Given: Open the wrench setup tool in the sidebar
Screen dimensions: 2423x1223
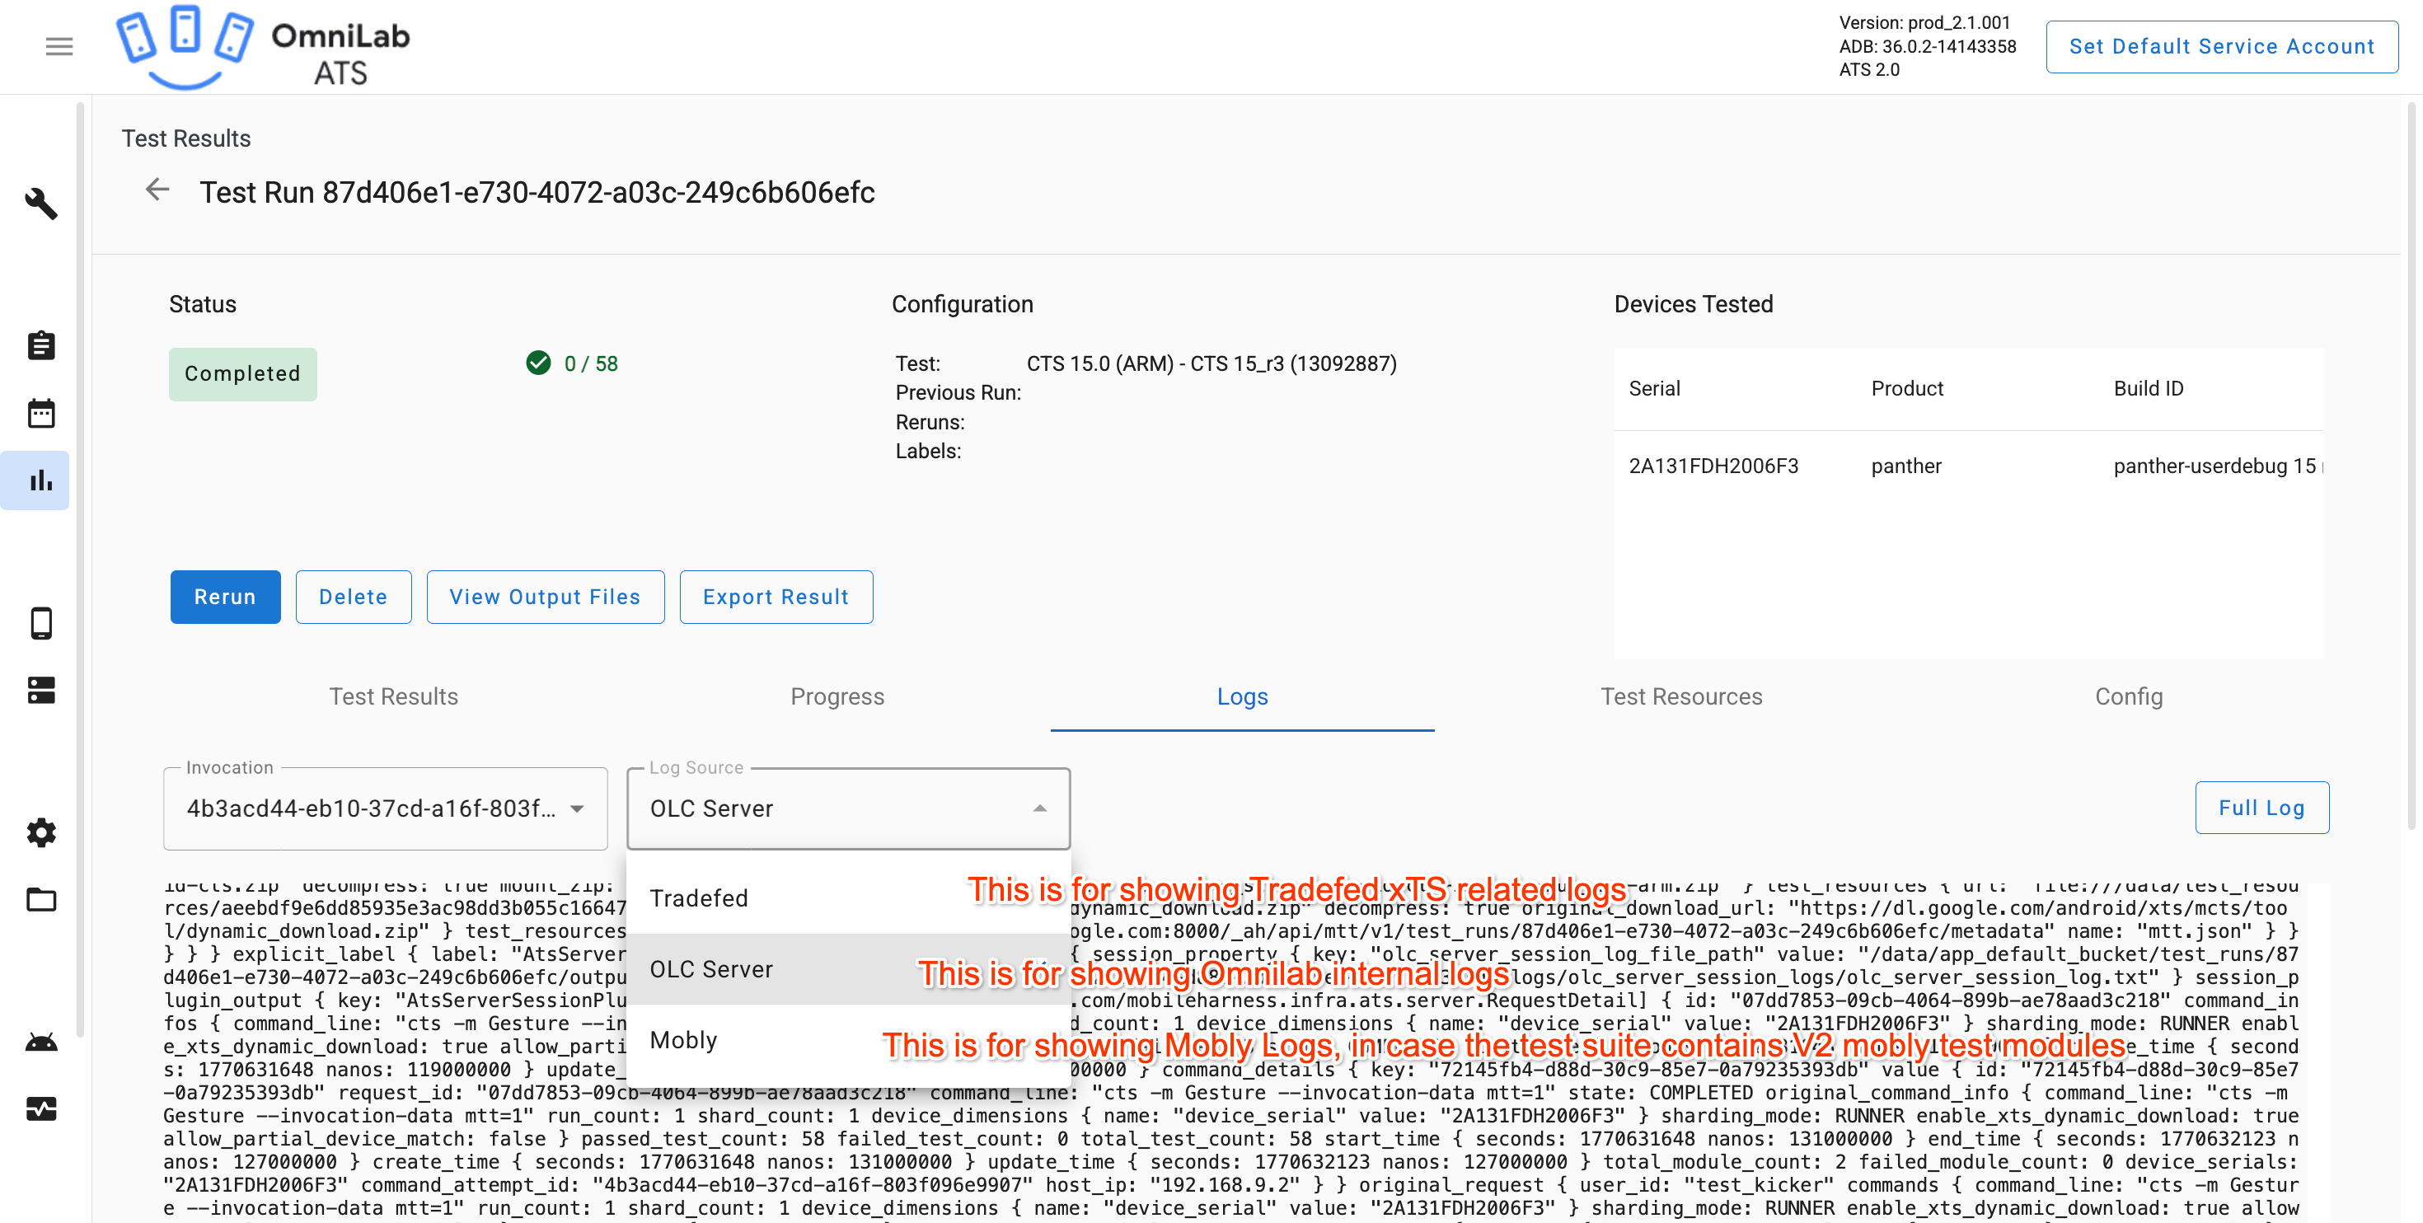Looking at the screenshot, I should (x=40, y=204).
